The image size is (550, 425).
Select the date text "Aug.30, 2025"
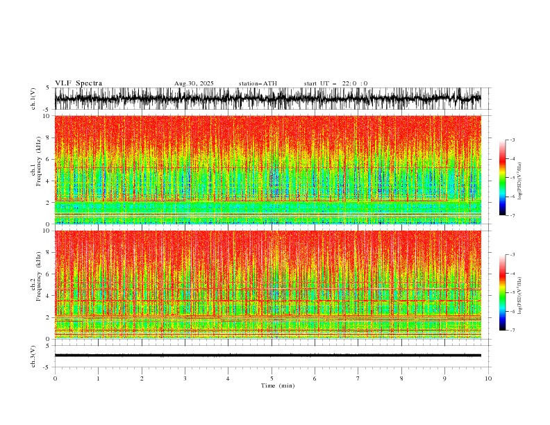click(194, 83)
